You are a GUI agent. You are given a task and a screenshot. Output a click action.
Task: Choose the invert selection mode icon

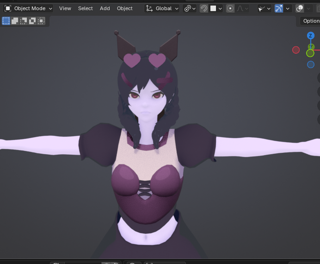click(32, 21)
